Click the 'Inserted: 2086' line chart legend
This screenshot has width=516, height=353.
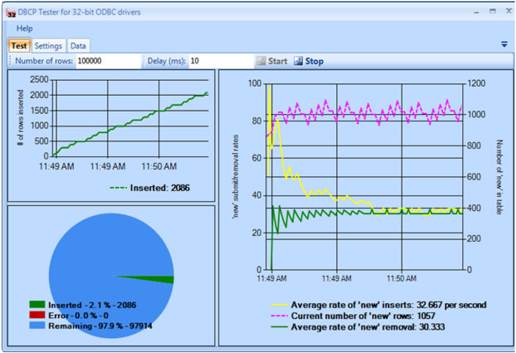pos(150,188)
